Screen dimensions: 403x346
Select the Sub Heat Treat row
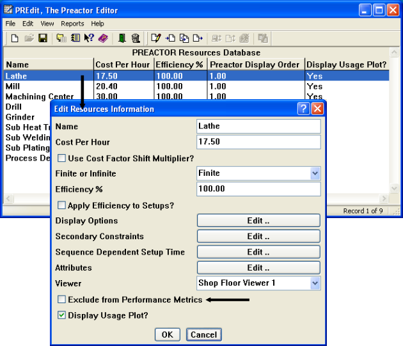[x=28, y=127]
